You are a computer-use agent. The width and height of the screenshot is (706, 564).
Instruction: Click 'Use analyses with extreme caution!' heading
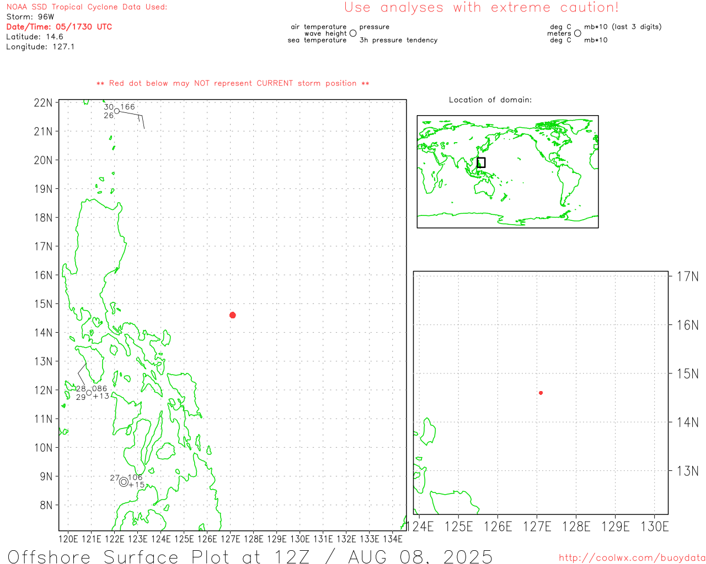(482, 8)
